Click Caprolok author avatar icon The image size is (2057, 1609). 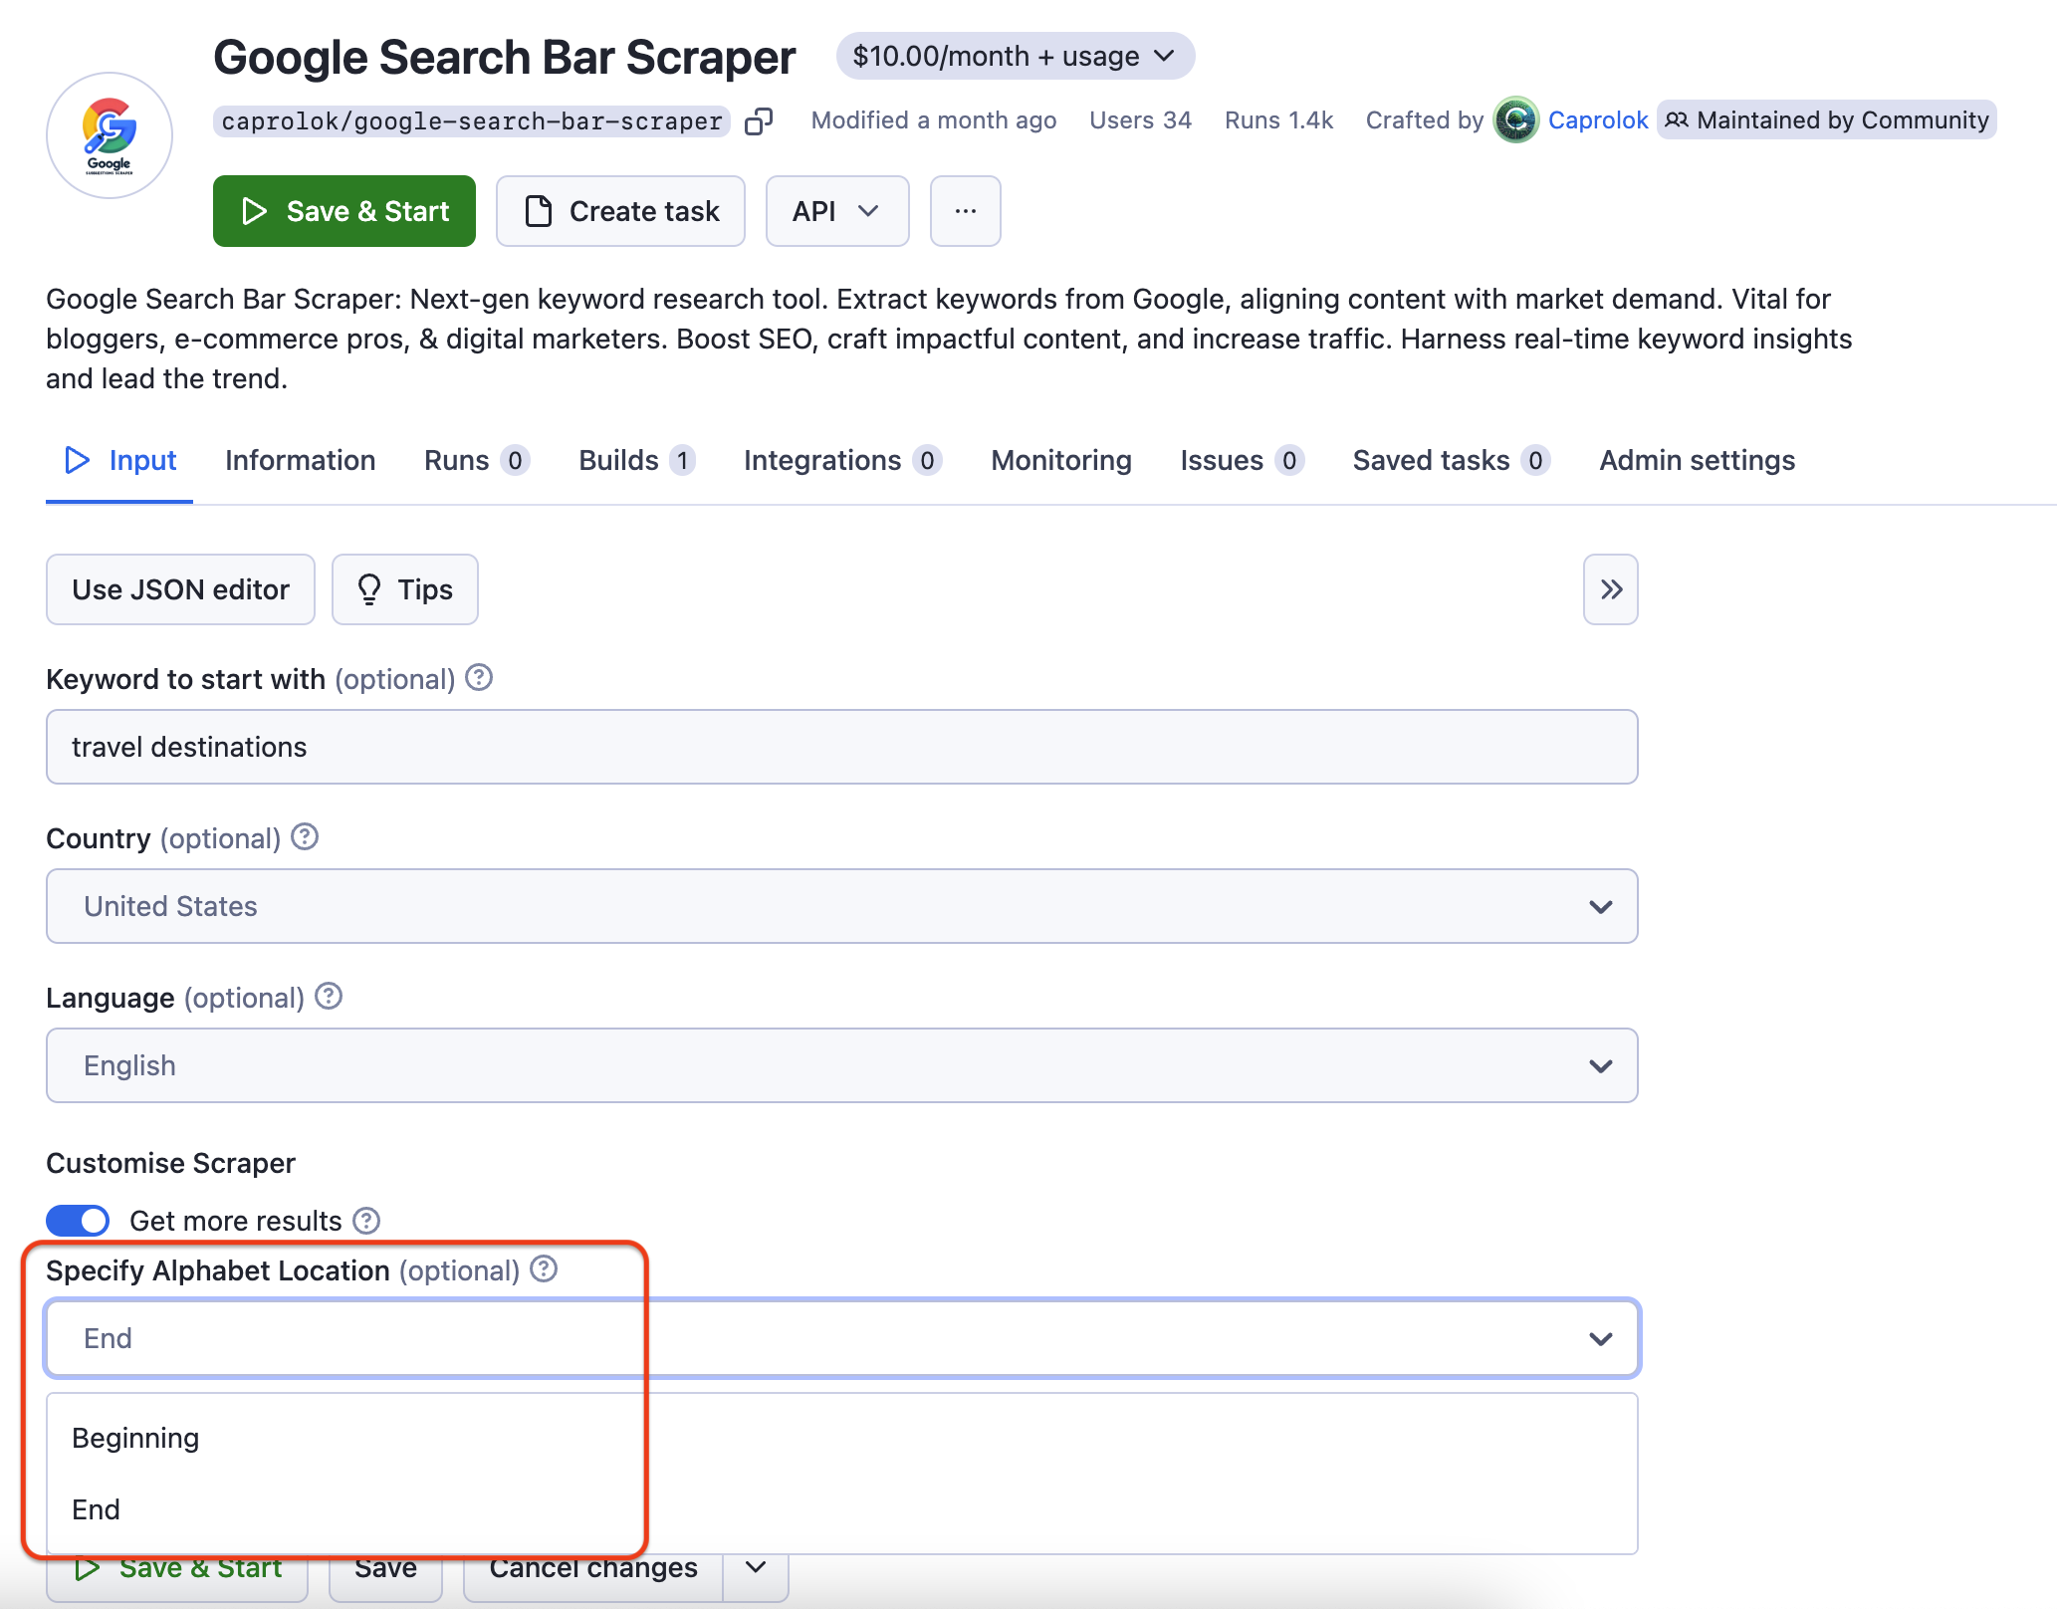[1515, 120]
